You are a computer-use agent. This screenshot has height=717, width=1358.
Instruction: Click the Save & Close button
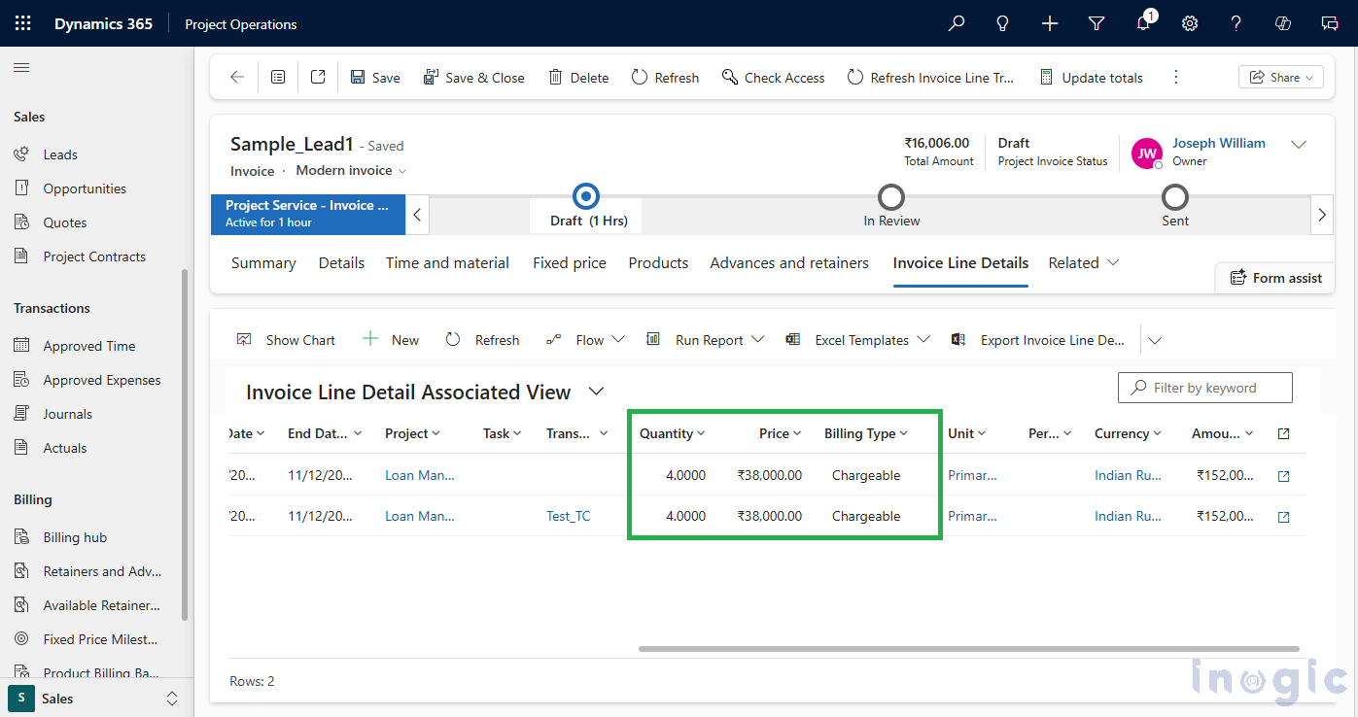click(474, 77)
